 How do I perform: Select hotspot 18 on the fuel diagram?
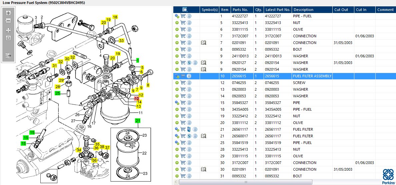tap(115, 17)
